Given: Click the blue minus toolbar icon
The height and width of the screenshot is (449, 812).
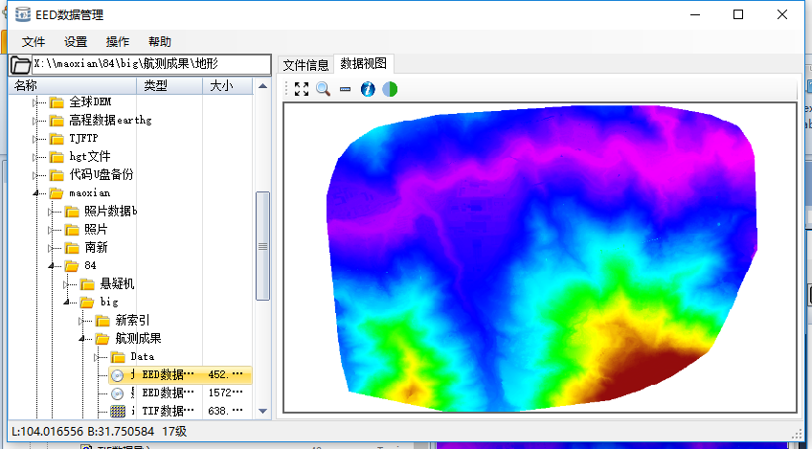Looking at the screenshot, I should [345, 89].
